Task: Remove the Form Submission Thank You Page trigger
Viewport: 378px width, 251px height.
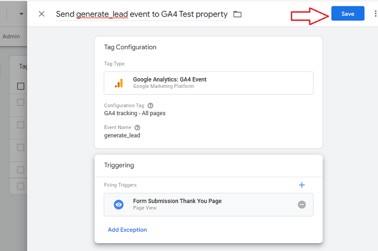Action: [x=301, y=204]
